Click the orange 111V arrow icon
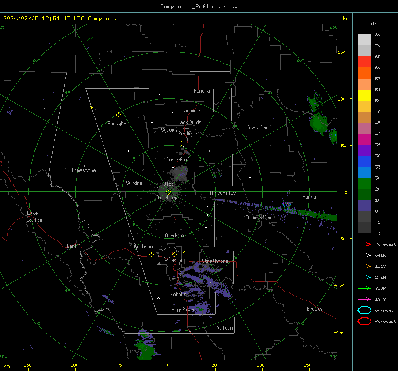 364,266
